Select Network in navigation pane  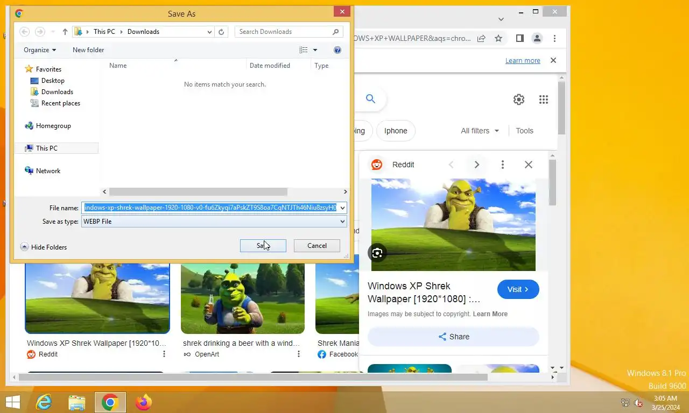48,171
